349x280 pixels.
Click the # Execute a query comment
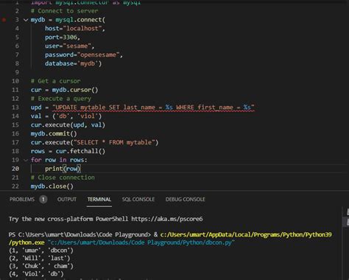click(x=61, y=99)
